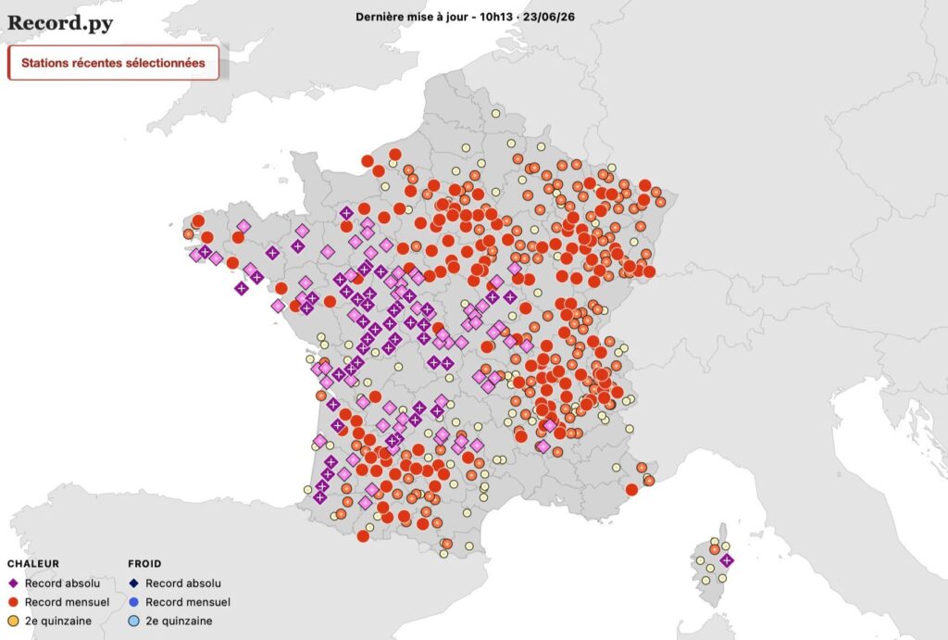Click the southernmost red marker near the Pyrenees
The image size is (948, 640).
[363, 536]
